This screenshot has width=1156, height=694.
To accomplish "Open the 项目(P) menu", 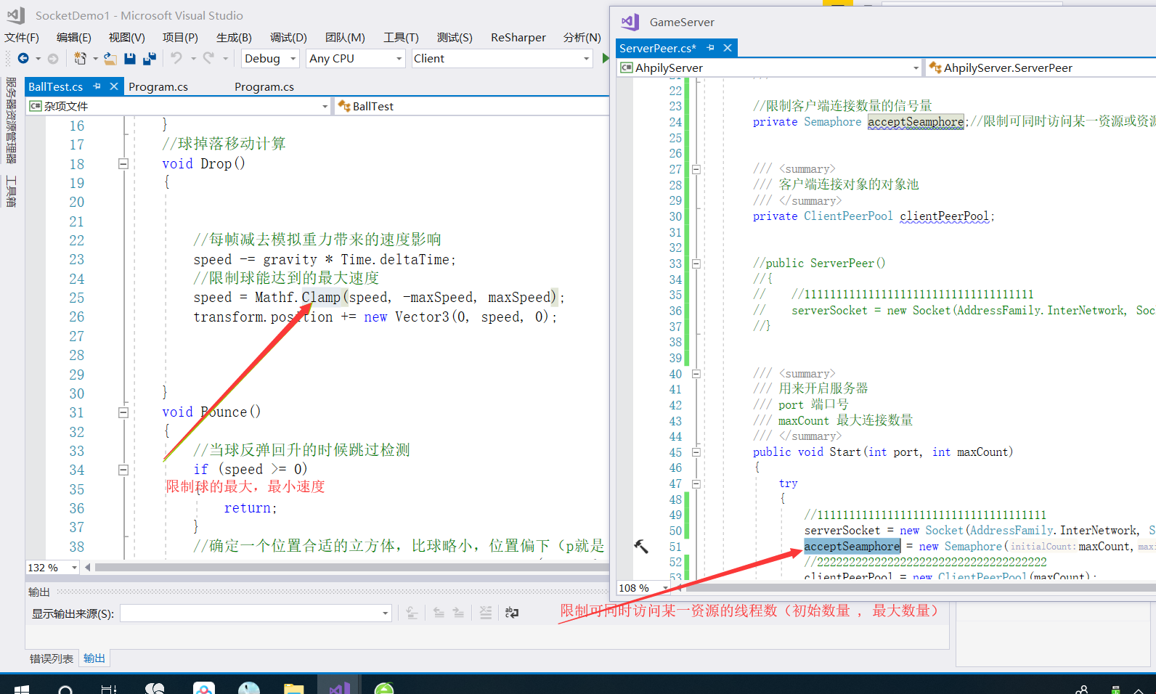I will click(x=180, y=37).
